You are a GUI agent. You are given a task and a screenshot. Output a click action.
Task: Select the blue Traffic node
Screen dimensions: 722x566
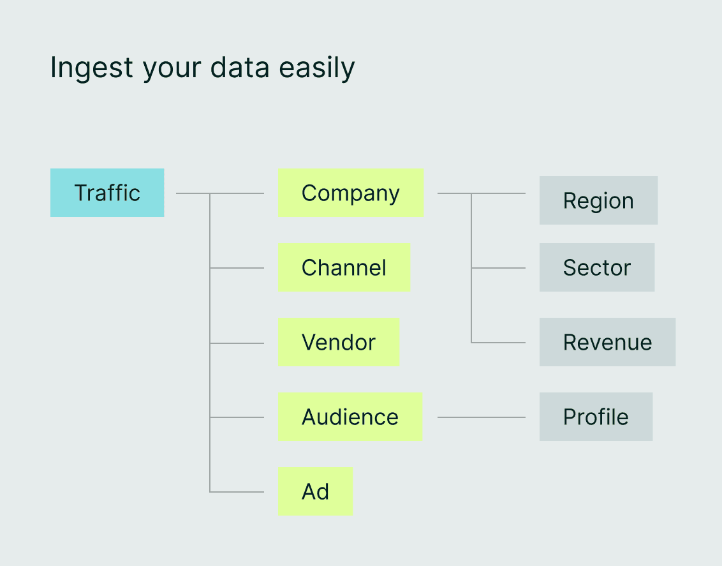point(107,193)
